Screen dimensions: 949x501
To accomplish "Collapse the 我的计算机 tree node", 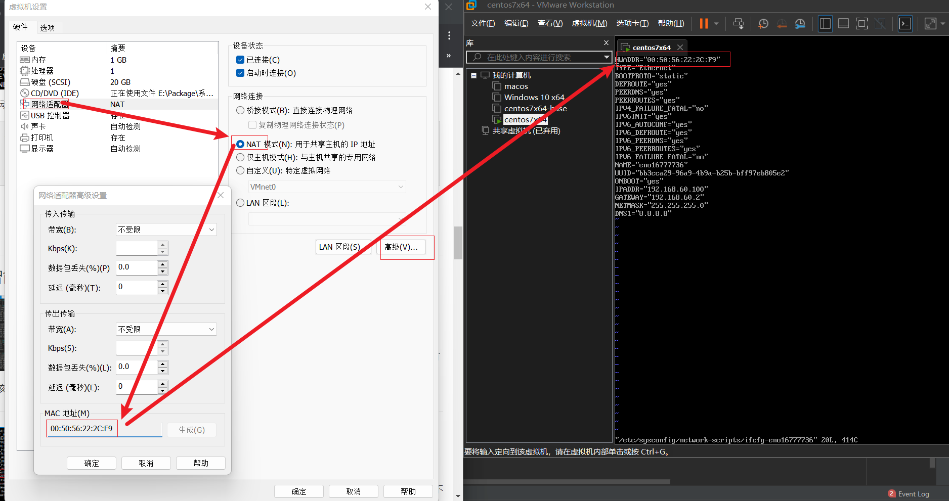I will (x=473, y=75).
